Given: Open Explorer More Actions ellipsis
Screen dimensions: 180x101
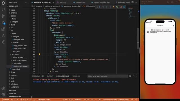Looking at the screenshot, I should pos(26,2).
